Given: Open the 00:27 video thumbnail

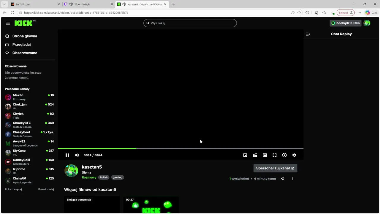Looking at the screenshot, I should (151, 205).
